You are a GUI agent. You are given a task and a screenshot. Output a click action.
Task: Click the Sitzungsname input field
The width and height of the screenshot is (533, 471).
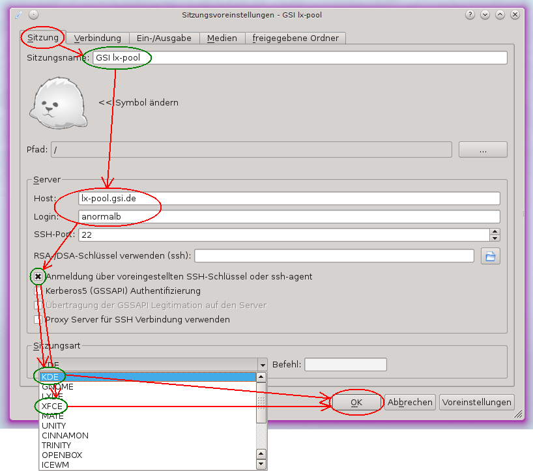tap(300, 58)
